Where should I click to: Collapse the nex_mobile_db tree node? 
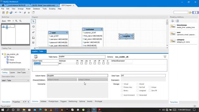pos(2,54)
